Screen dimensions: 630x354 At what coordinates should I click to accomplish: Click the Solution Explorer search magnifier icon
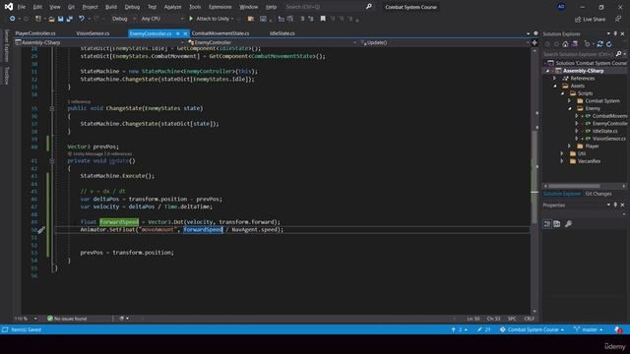pos(619,54)
